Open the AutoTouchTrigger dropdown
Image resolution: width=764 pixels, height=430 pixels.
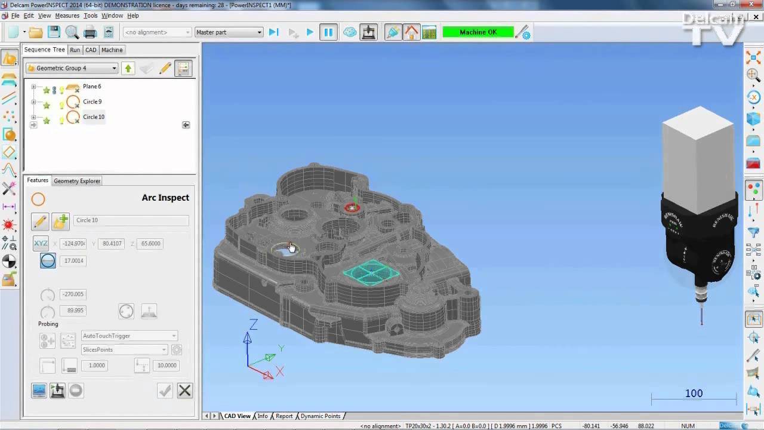coord(130,336)
